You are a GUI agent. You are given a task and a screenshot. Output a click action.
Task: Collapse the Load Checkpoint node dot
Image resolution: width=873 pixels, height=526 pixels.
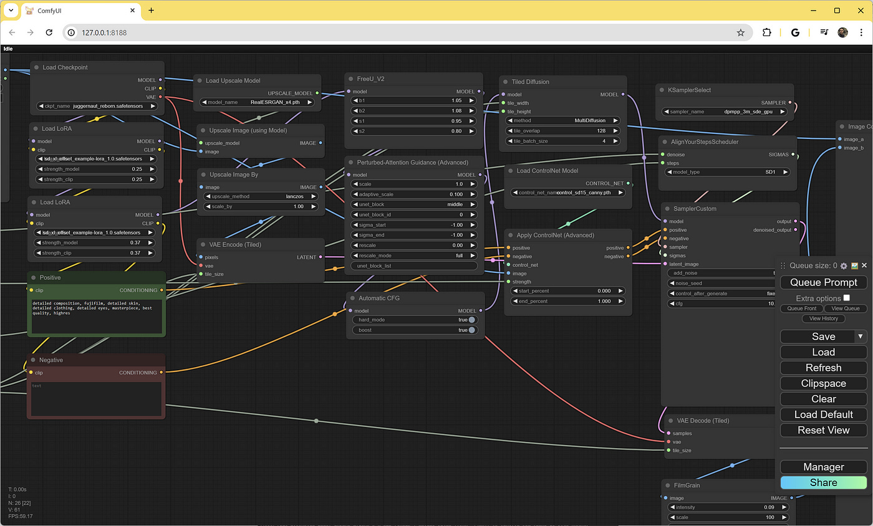pos(36,67)
